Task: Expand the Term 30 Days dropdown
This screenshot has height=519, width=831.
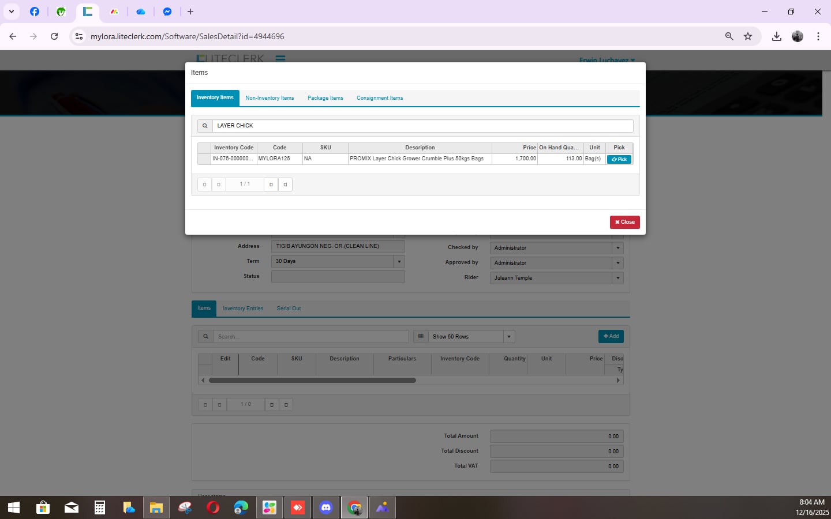Action: pyautogui.click(x=399, y=262)
